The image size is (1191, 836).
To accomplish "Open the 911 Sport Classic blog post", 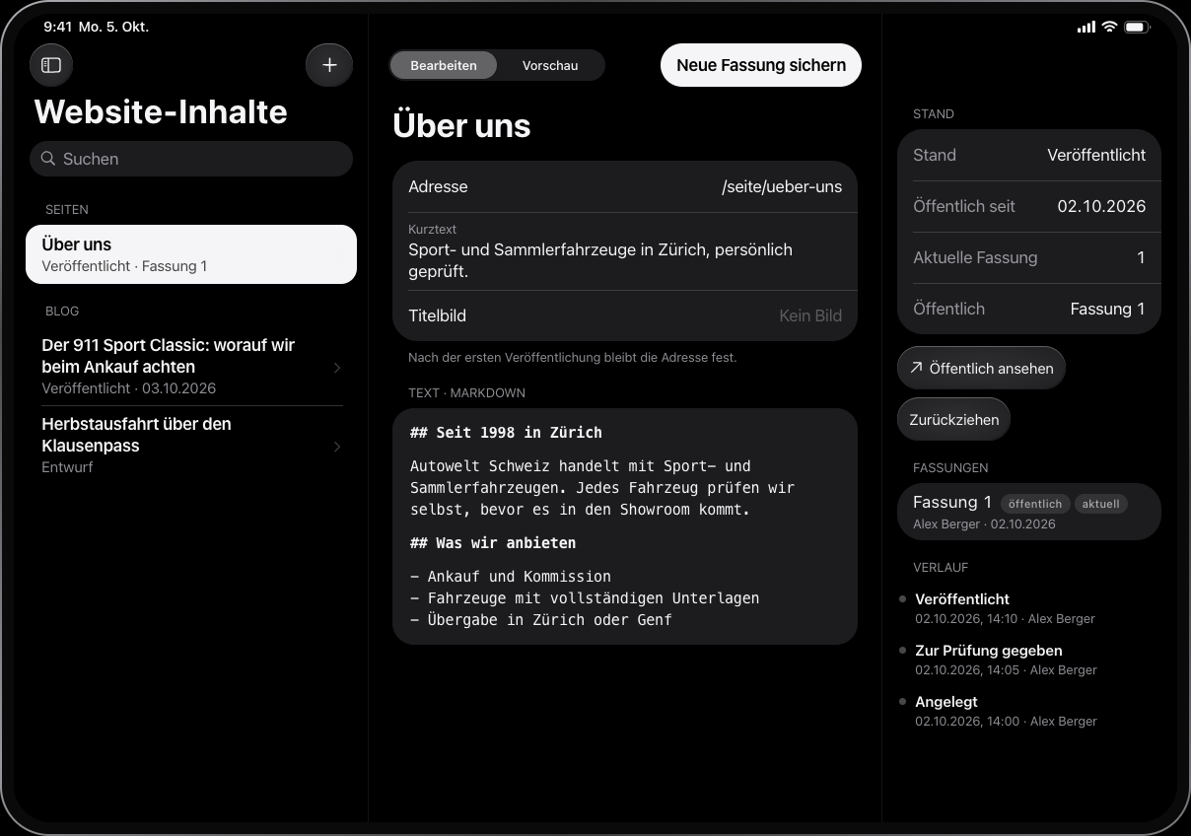I will 191,366.
